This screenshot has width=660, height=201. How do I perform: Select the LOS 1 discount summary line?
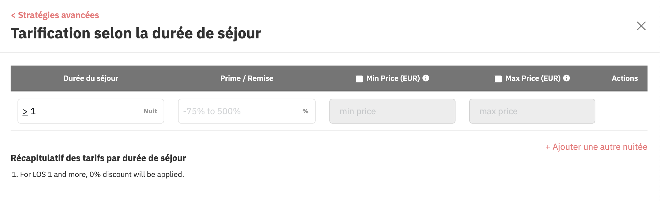click(98, 174)
